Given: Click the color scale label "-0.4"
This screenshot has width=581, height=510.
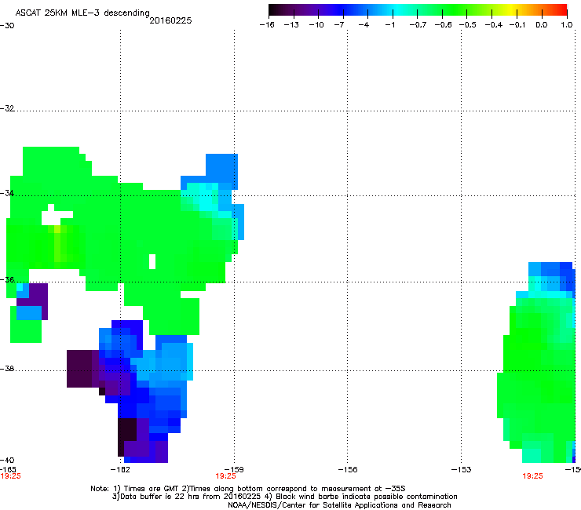Looking at the screenshot, I should click(494, 25).
